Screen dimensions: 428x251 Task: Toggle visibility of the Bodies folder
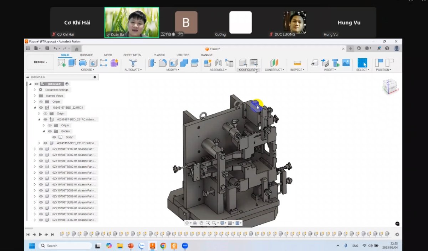(50, 131)
